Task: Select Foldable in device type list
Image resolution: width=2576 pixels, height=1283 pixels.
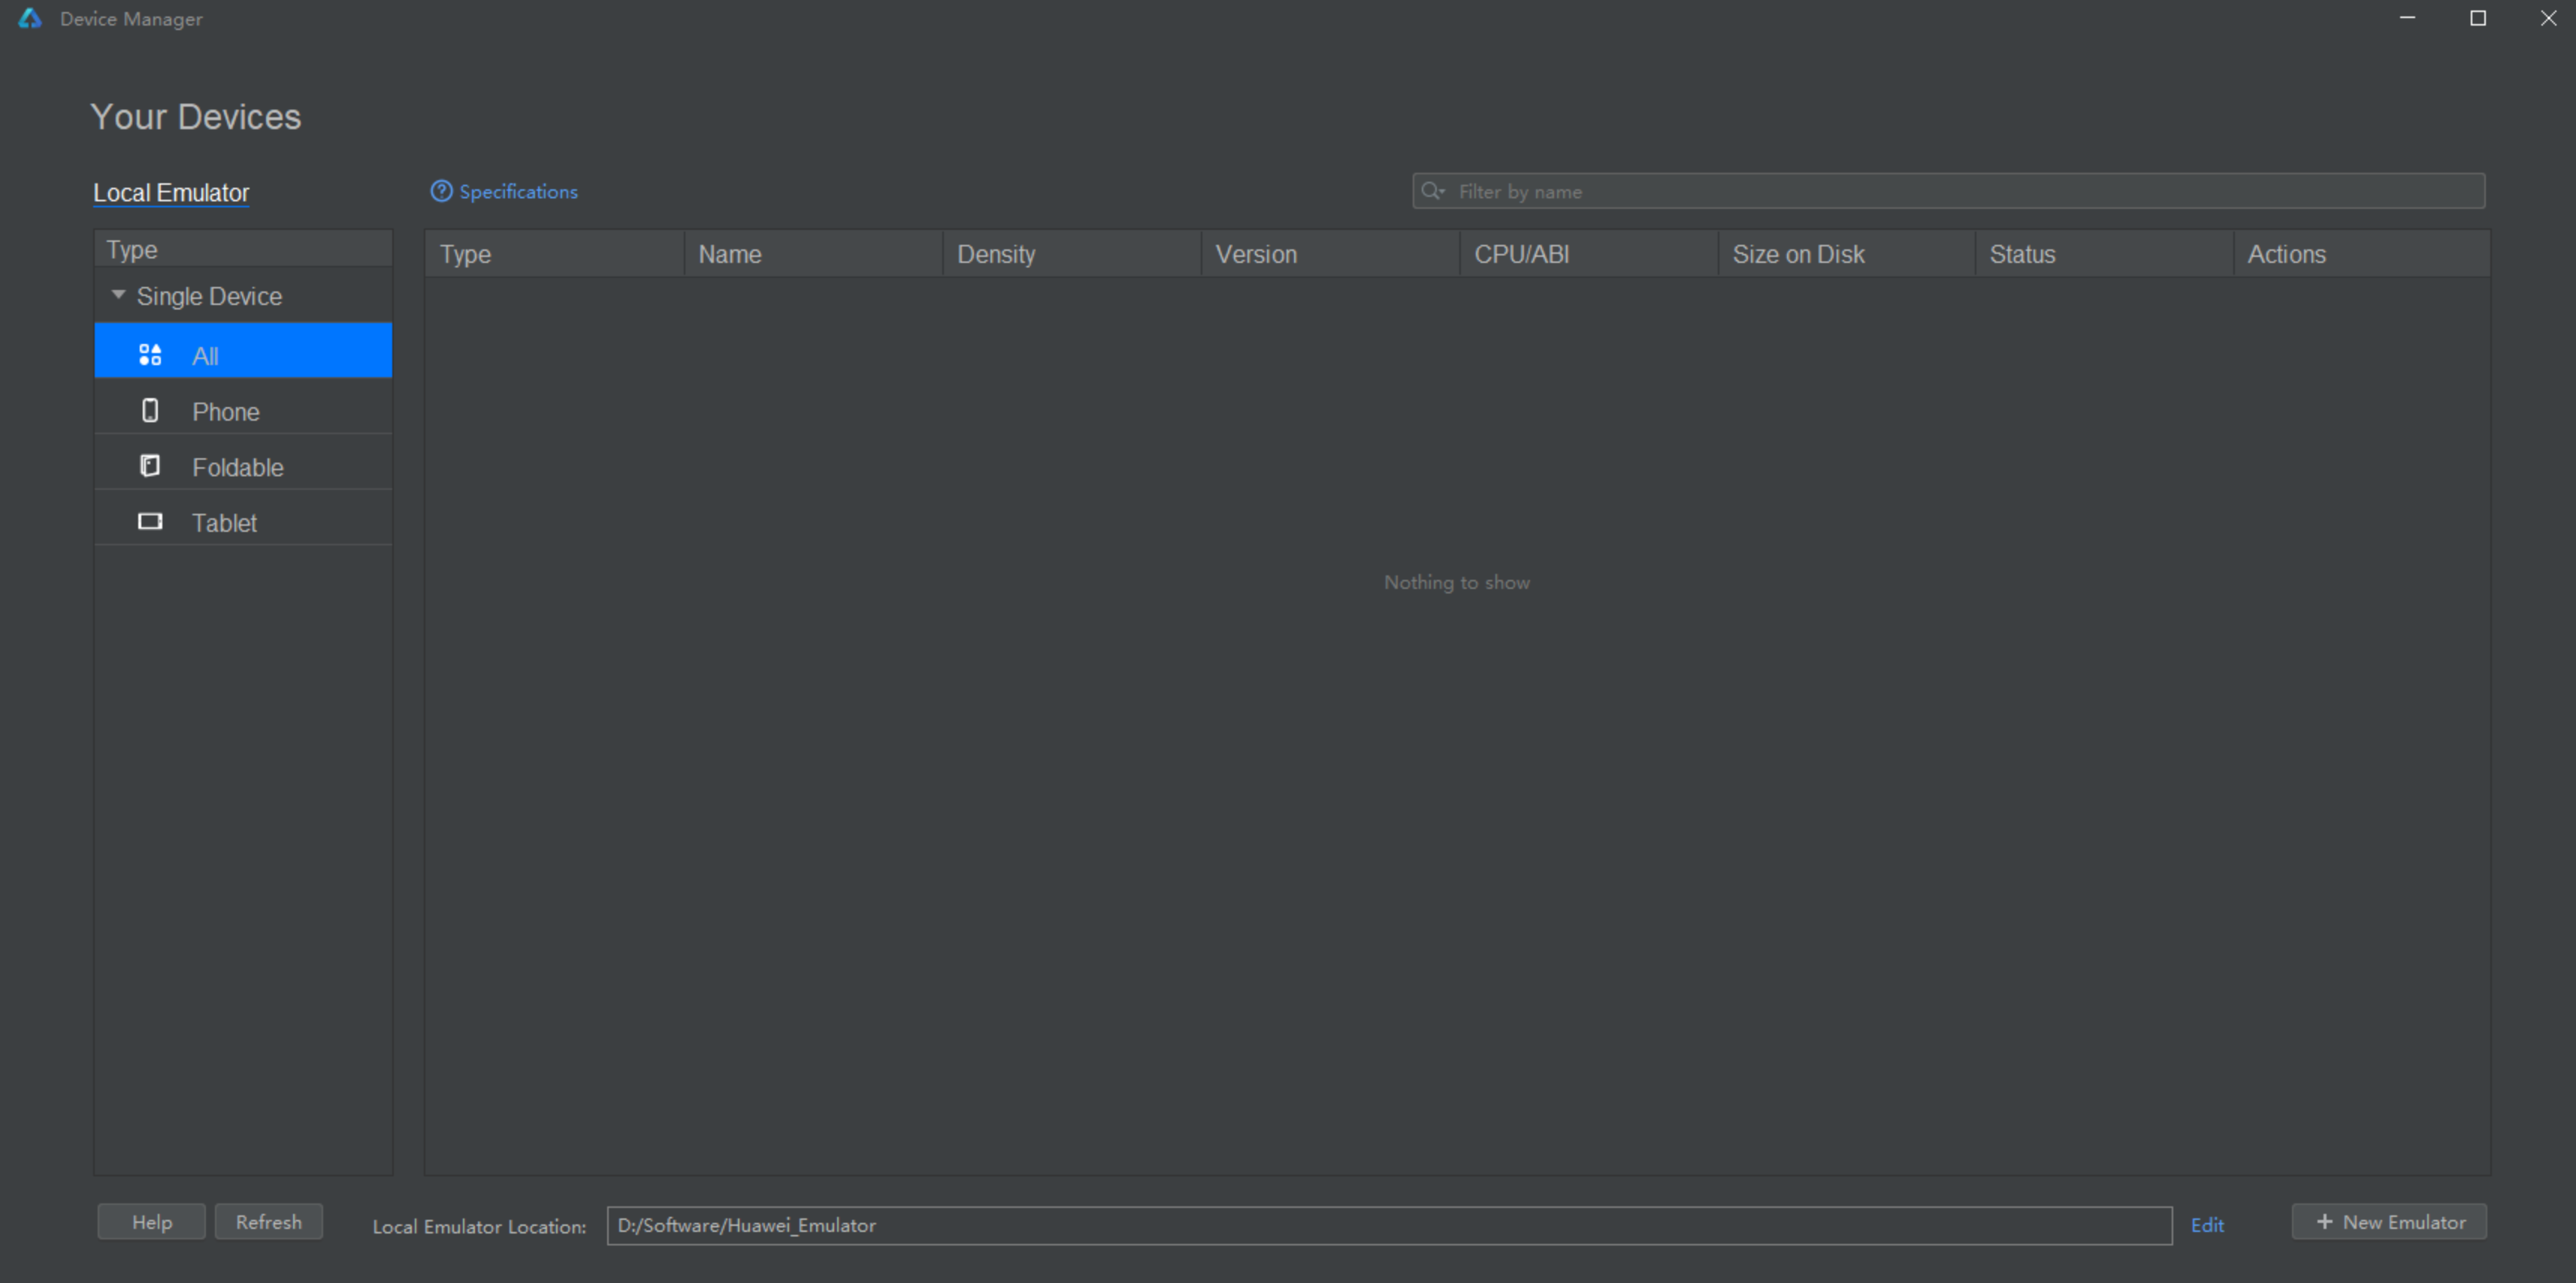Action: pyautogui.click(x=238, y=467)
